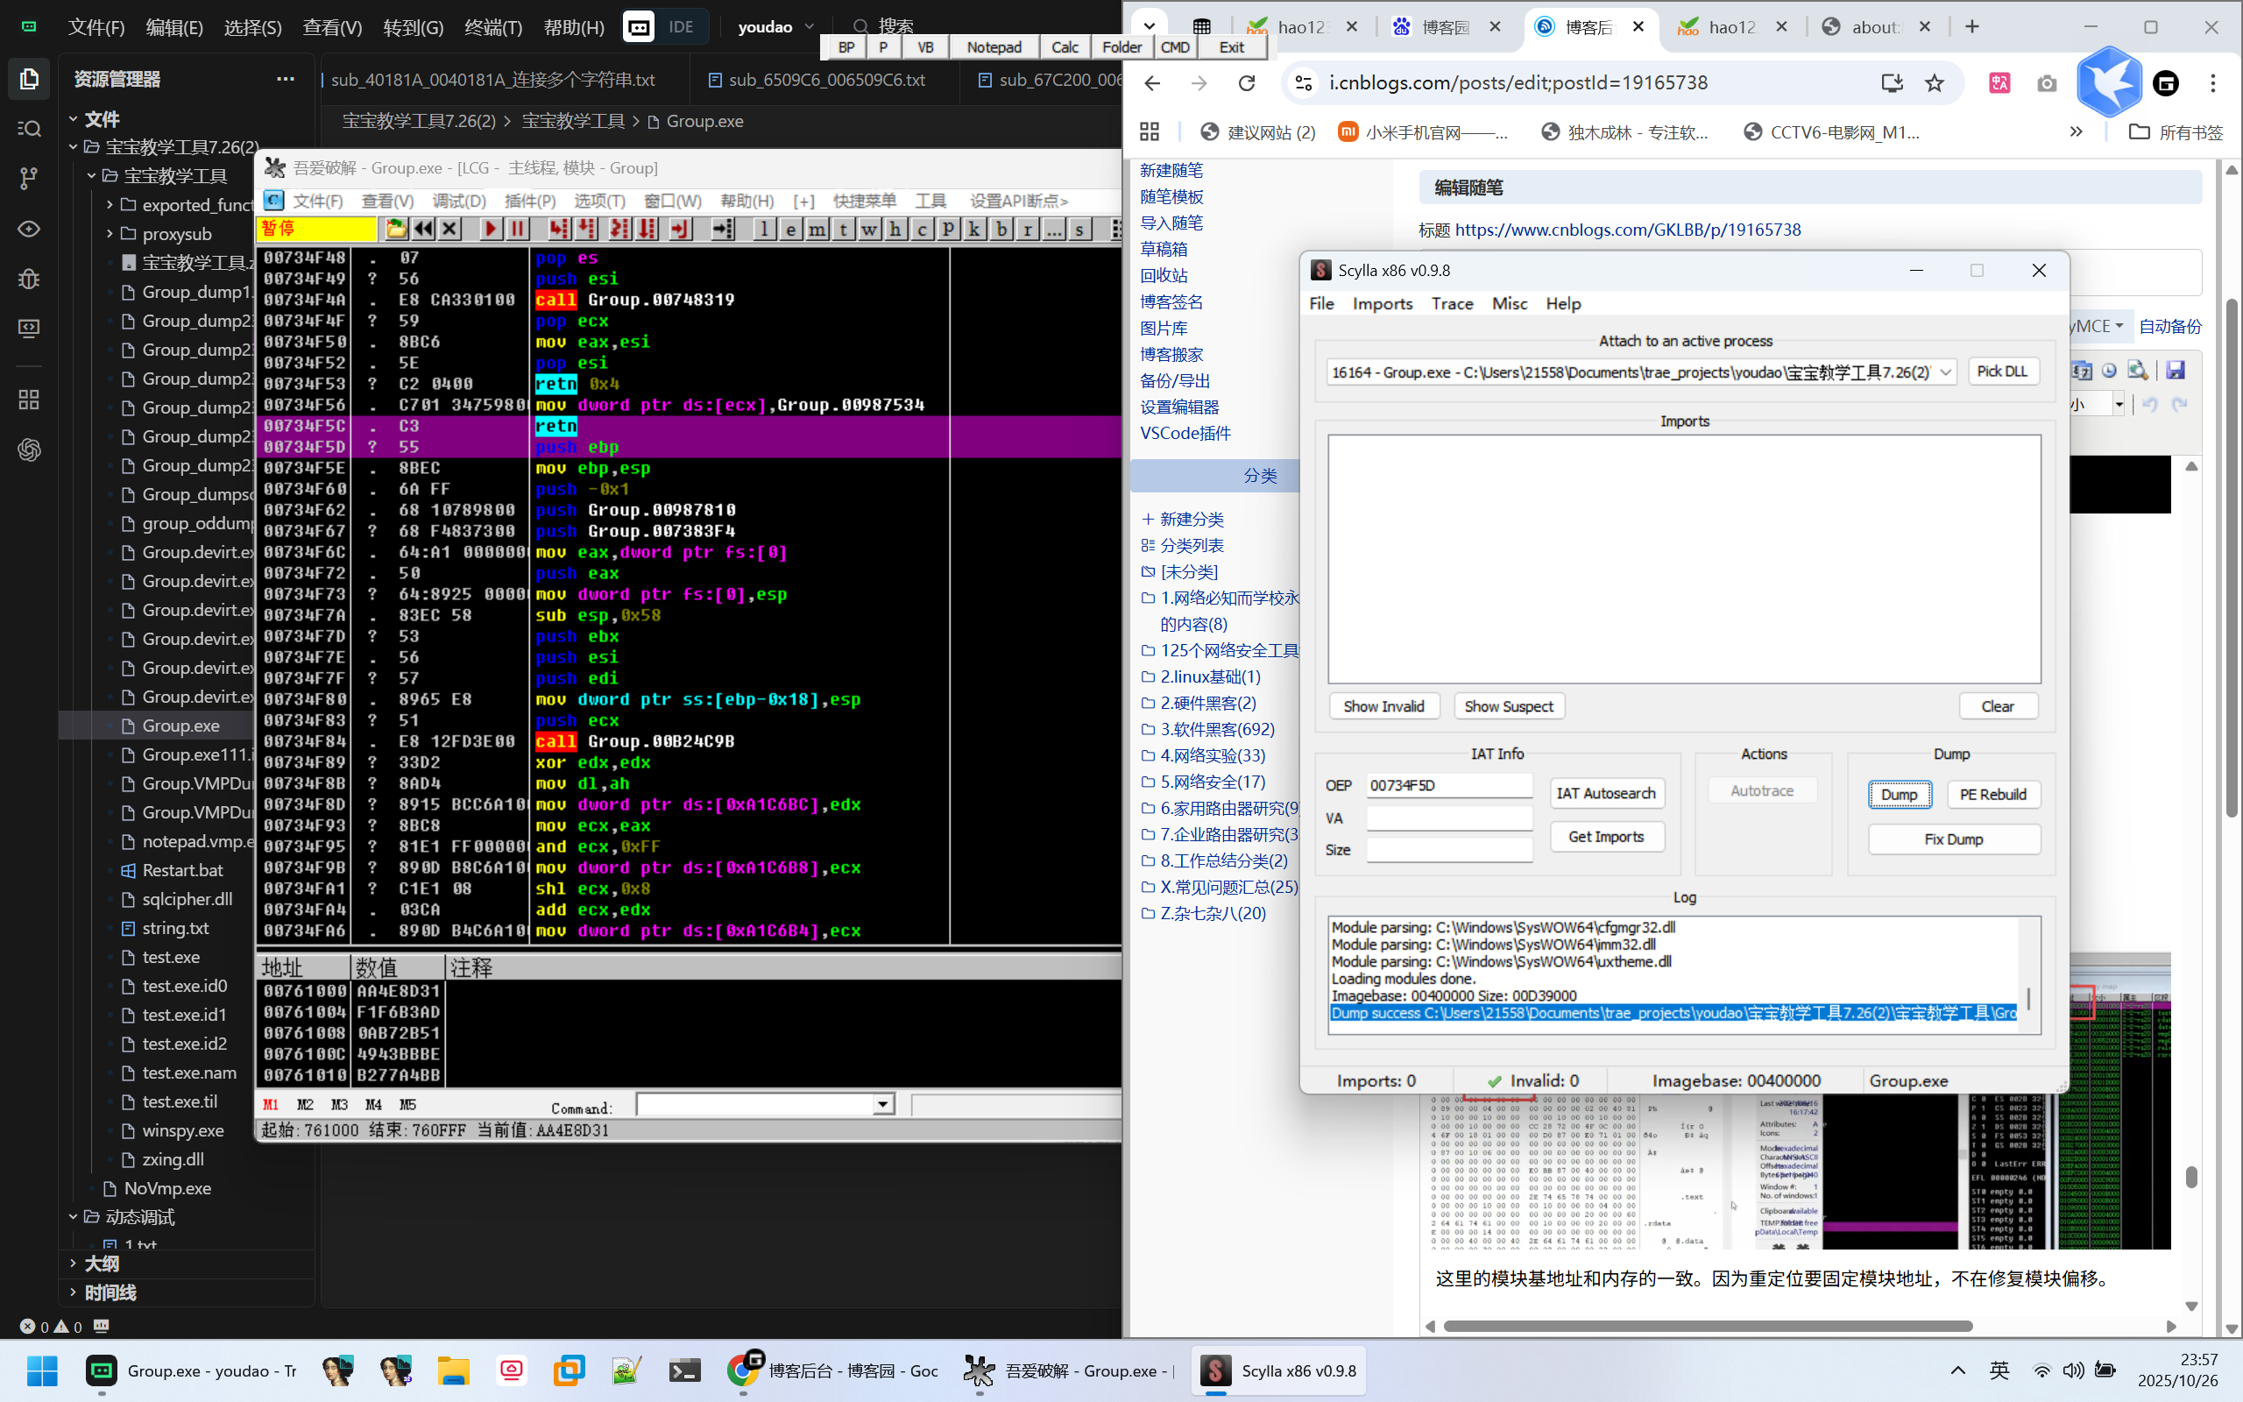The image size is (2243, 1402).
Task: Click the Scylla log vertical scrollbar
Action: (2029, 999)
